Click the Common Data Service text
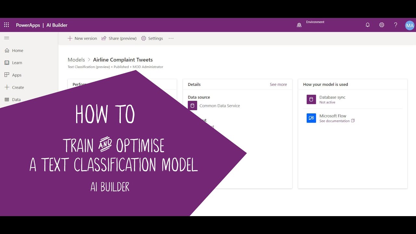The width and height of the screenshot is (416, 234). [x=220, y=106]
